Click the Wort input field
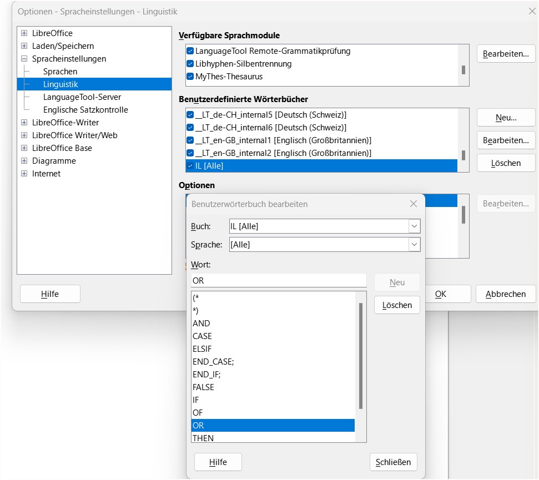Image resolution: width=539 pixels, height=480 pixels. coord(279,280)
